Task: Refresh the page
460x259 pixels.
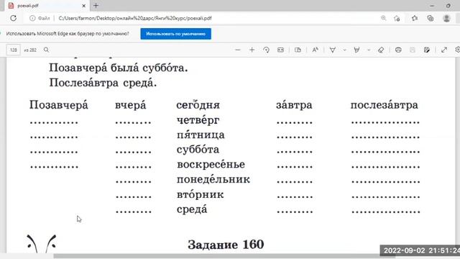Action: click(14, 18)
